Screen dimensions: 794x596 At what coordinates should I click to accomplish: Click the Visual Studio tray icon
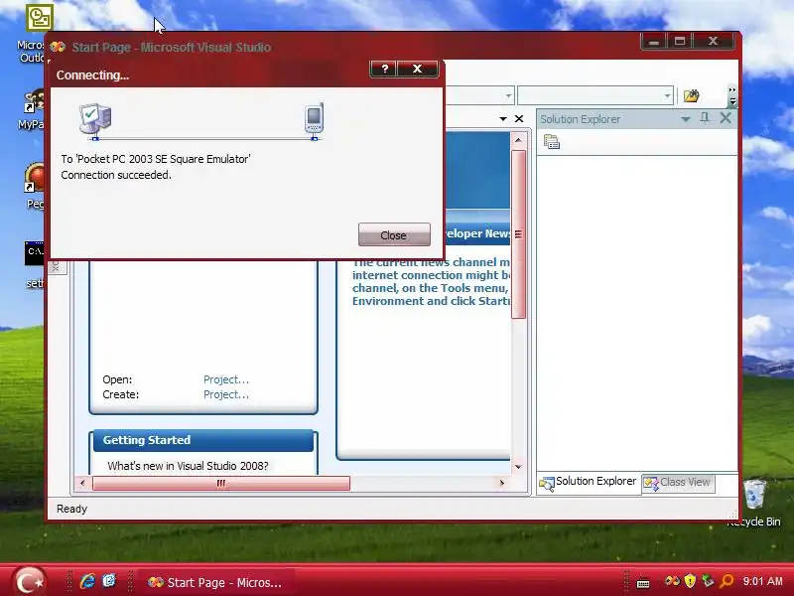pos(672,581)
